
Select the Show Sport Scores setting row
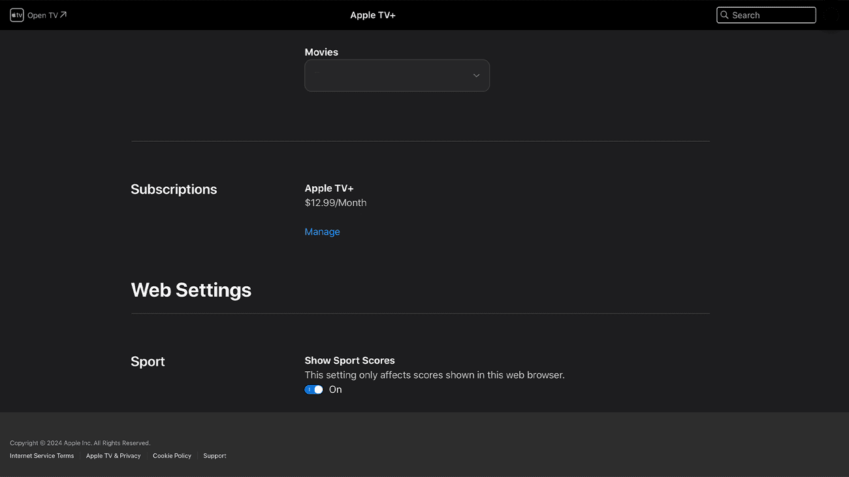click(x=349, y=360)
